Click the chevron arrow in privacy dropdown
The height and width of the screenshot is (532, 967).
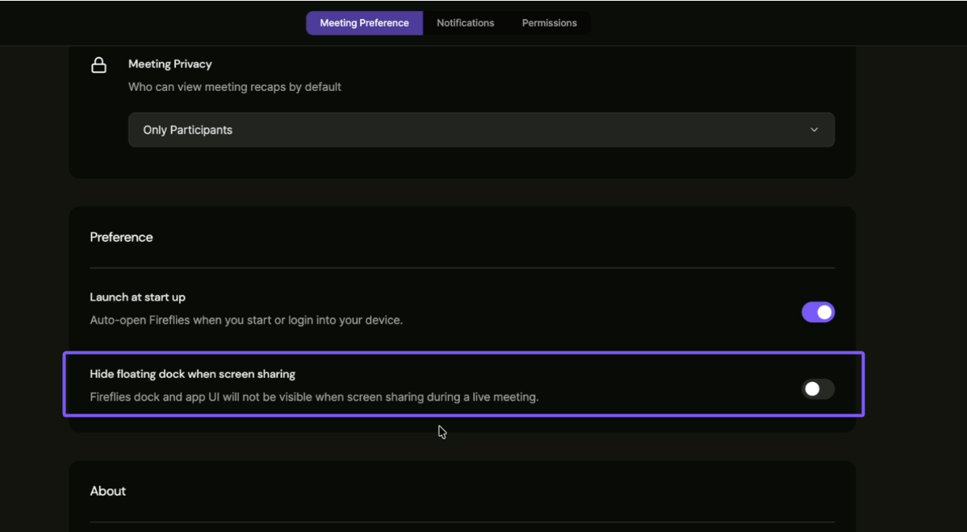(814, 130)
